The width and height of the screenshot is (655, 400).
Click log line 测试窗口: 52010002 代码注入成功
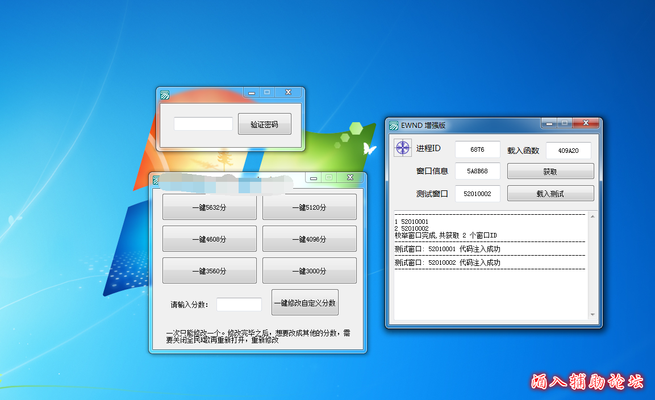(x=448, y=262)
